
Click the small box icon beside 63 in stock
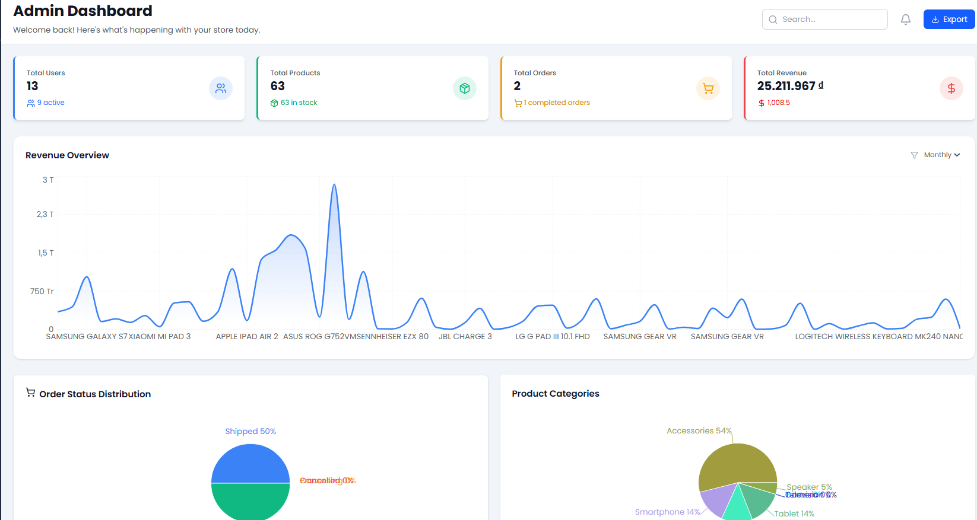pos(274,103)
